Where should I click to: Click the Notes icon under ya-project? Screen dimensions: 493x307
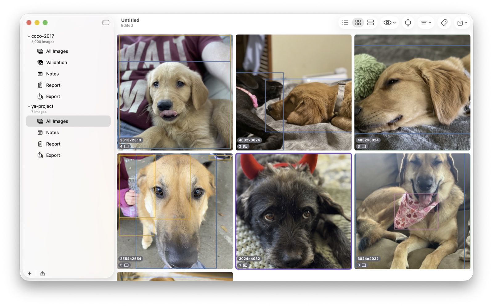(x=40, y=133)
